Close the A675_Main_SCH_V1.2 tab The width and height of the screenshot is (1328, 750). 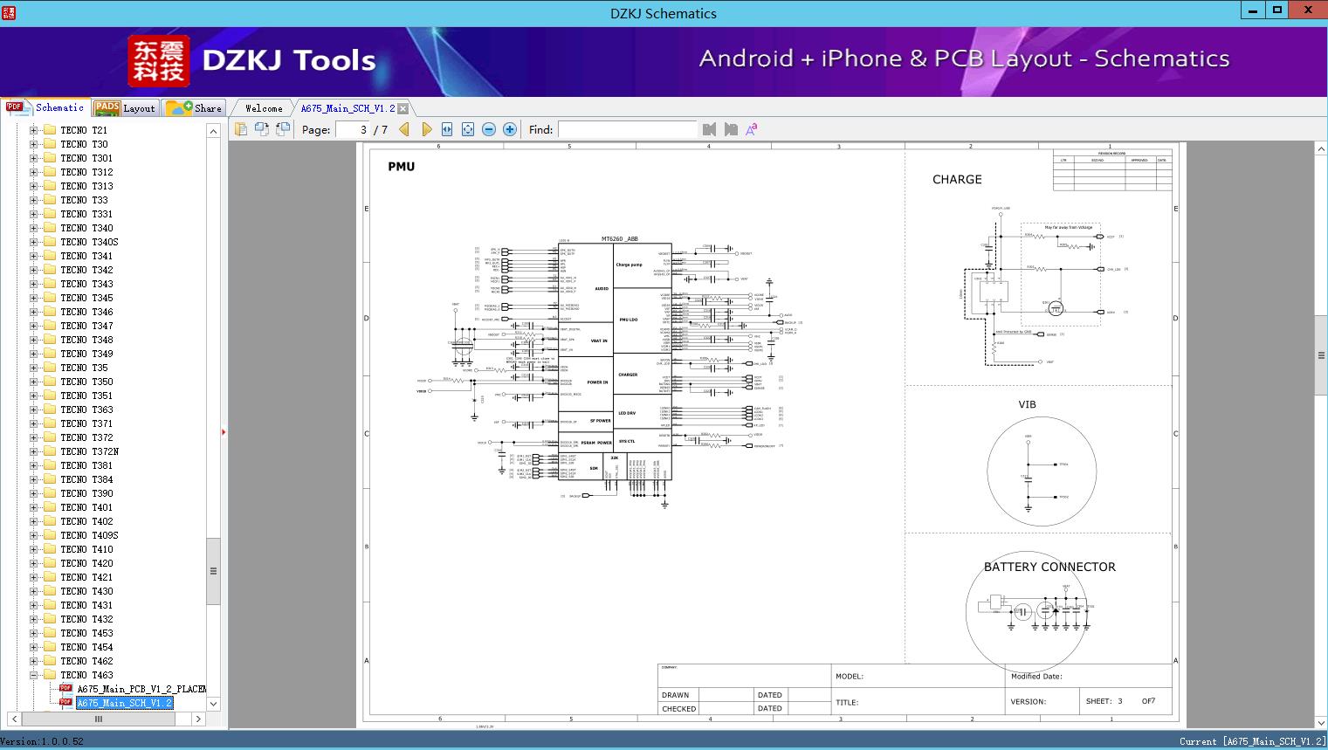click(x=403, y=109)
